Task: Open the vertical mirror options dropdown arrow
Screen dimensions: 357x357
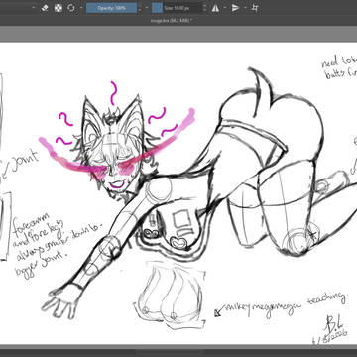Action: (x=245, y=8)
